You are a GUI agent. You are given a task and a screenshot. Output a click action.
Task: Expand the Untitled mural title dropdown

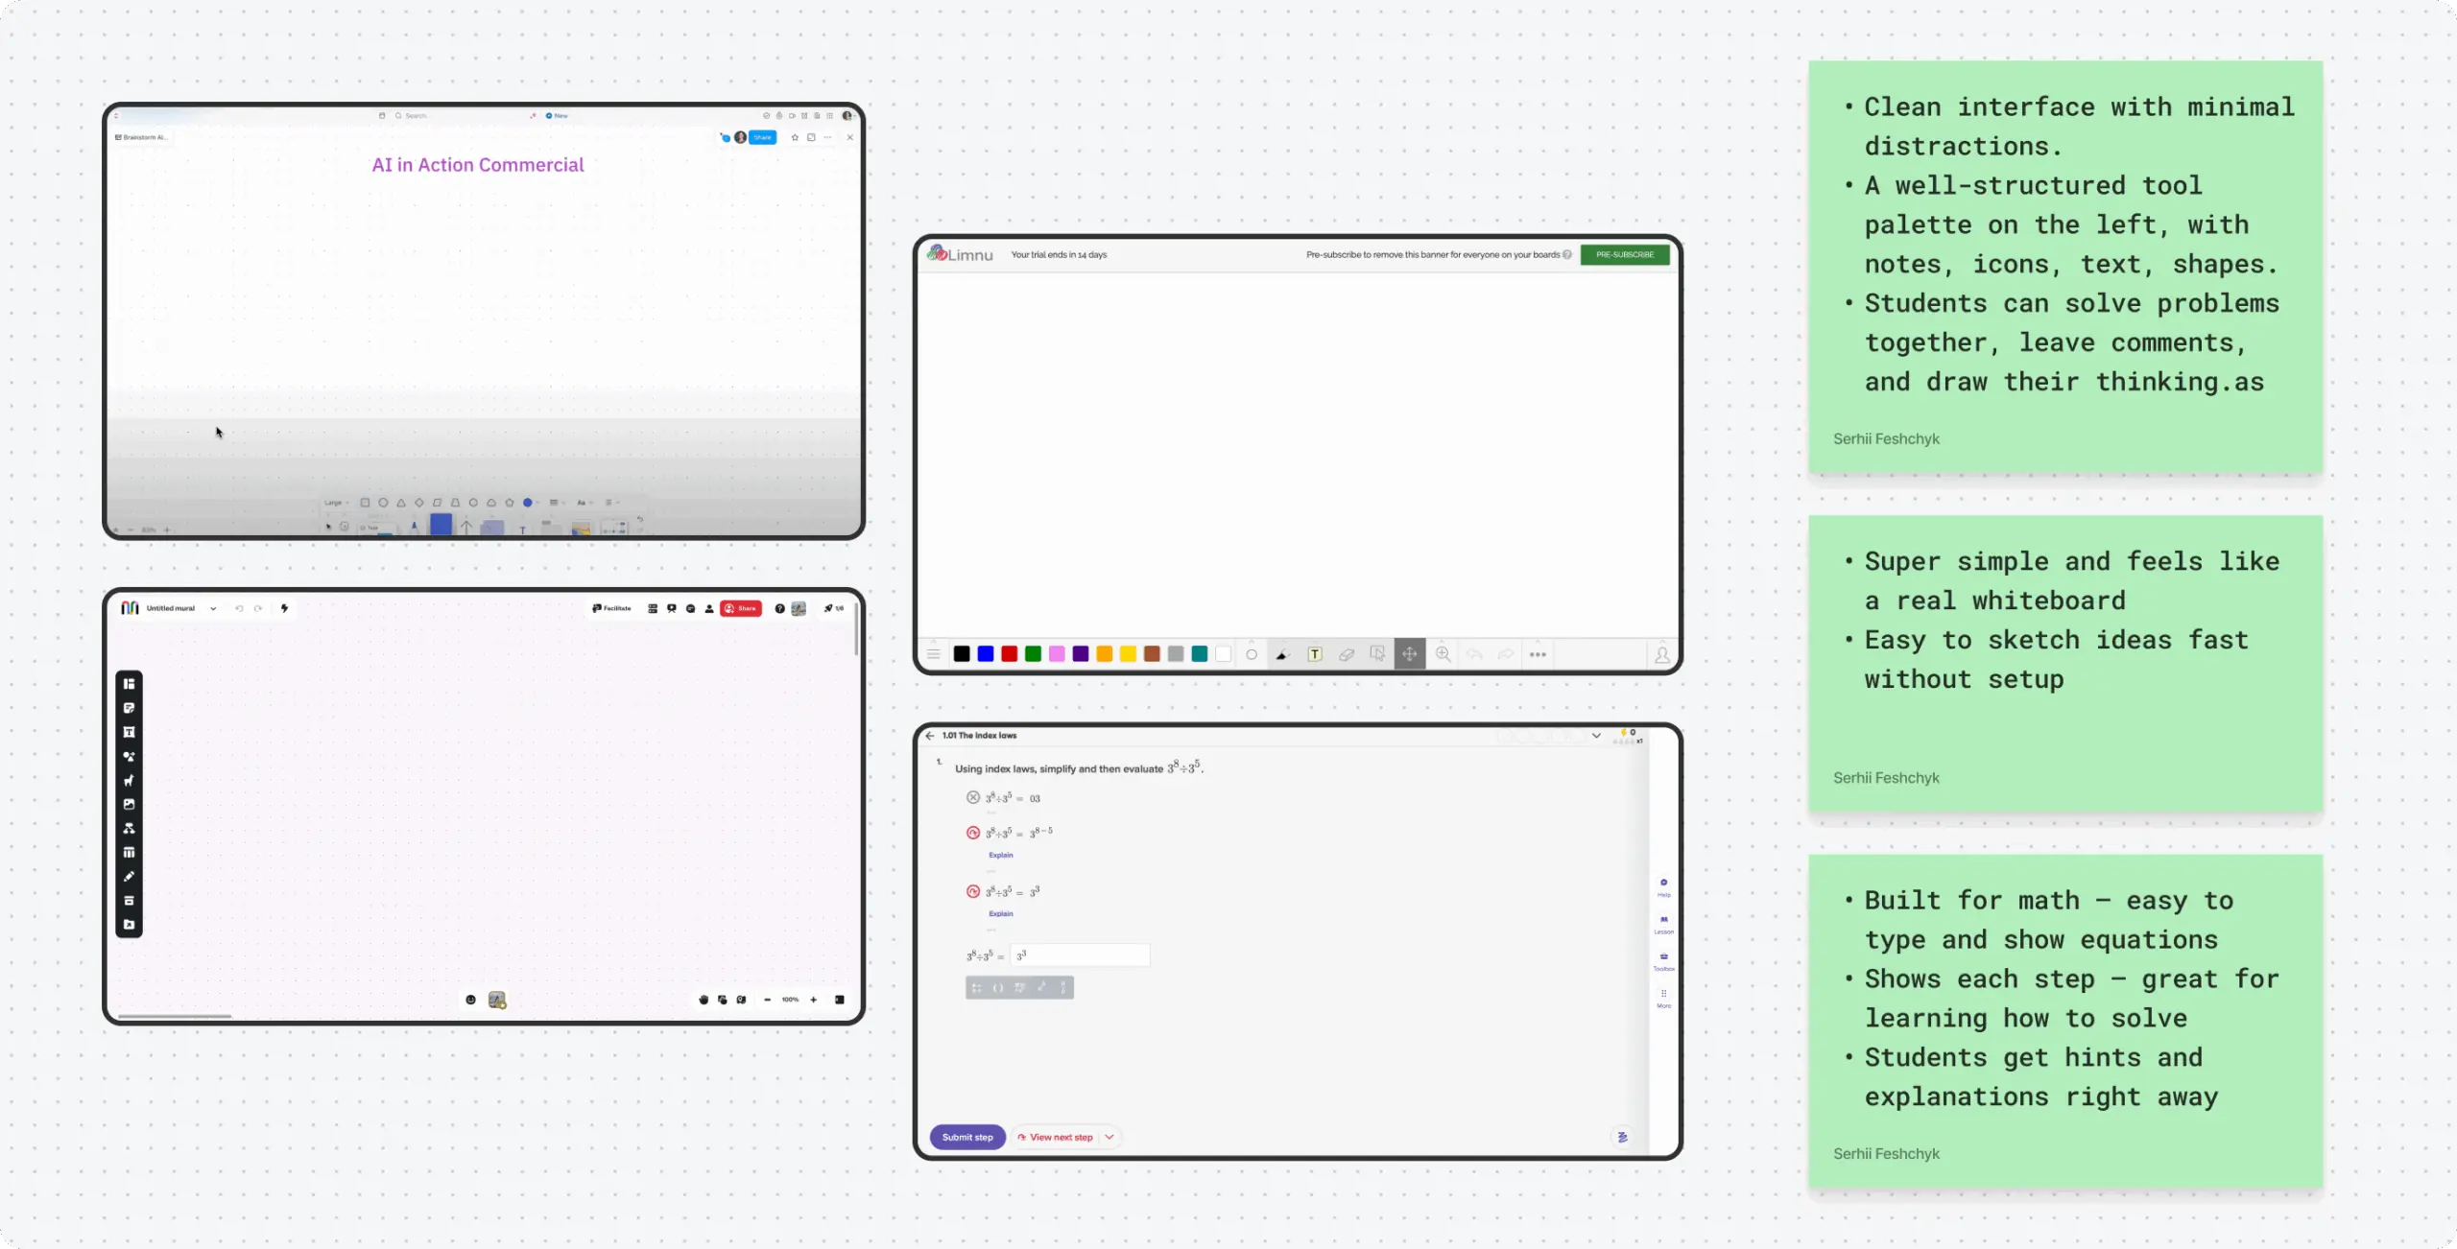coord(214,608)
